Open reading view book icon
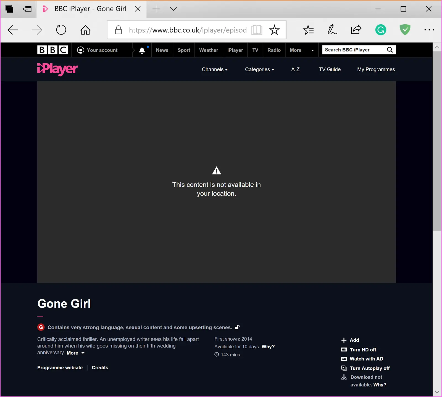This screenshot has width=442, height=397. click(x=257, y=30)
